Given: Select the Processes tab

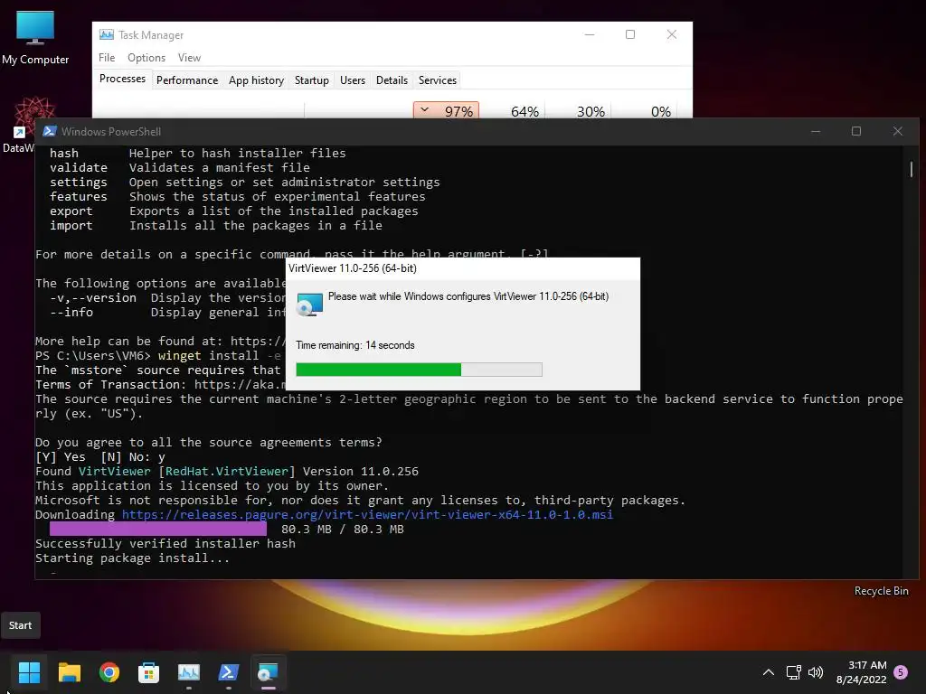Looking at the screenshot, I should [122, 80].
